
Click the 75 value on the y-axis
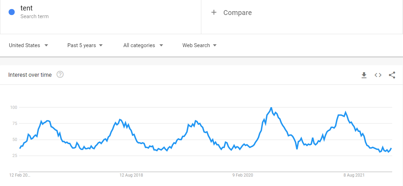pos(14,123)
